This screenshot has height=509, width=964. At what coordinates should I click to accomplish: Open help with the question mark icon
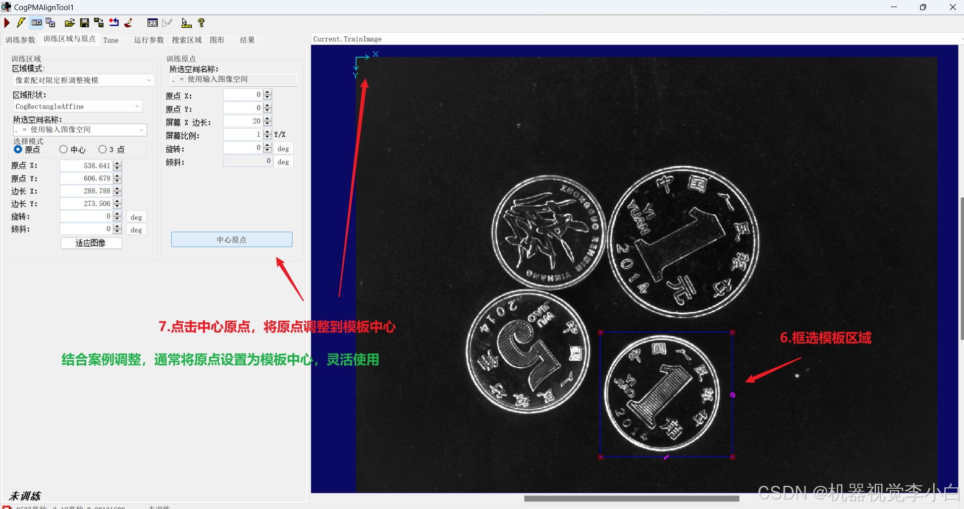tap(201, 23)
